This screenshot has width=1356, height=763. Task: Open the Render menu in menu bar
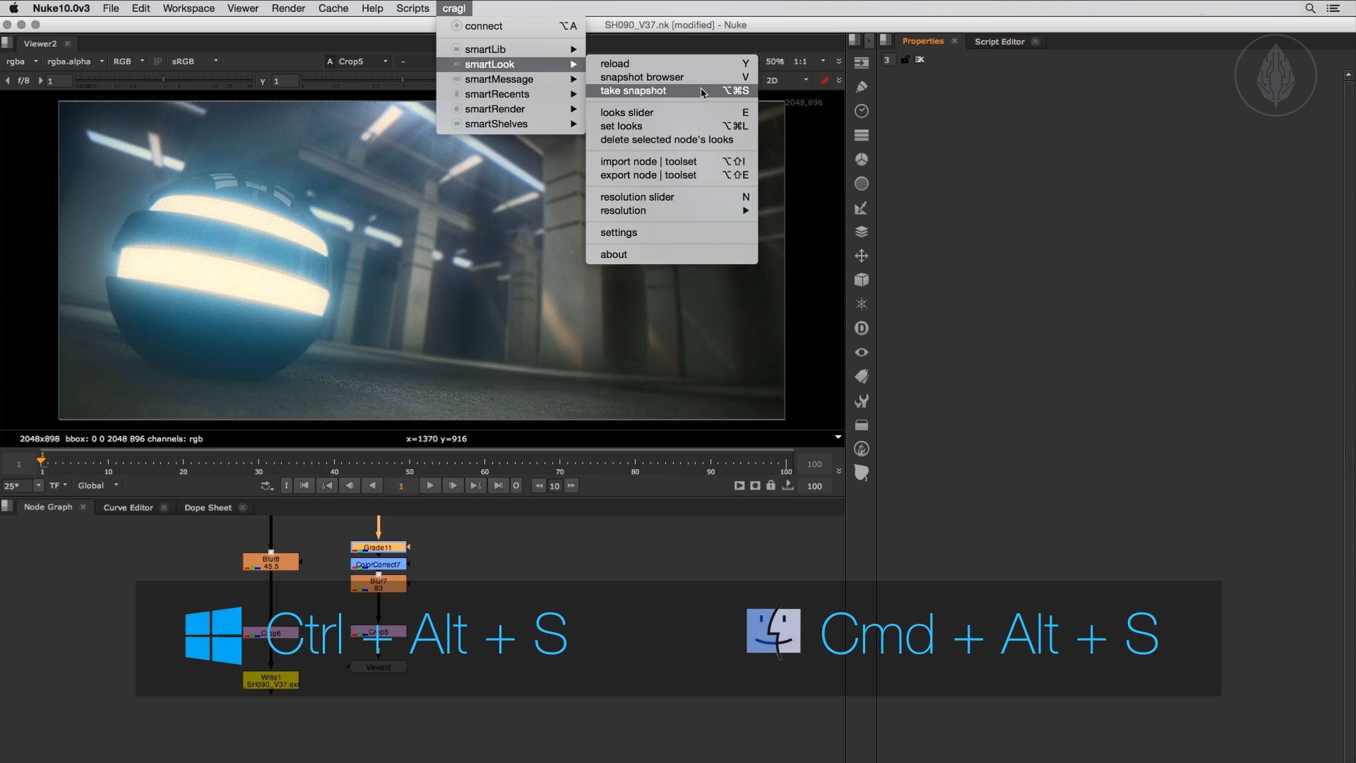(288, 8)
